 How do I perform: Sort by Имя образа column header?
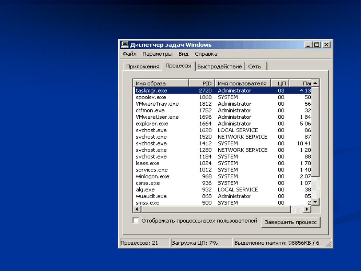pos(161,83)
